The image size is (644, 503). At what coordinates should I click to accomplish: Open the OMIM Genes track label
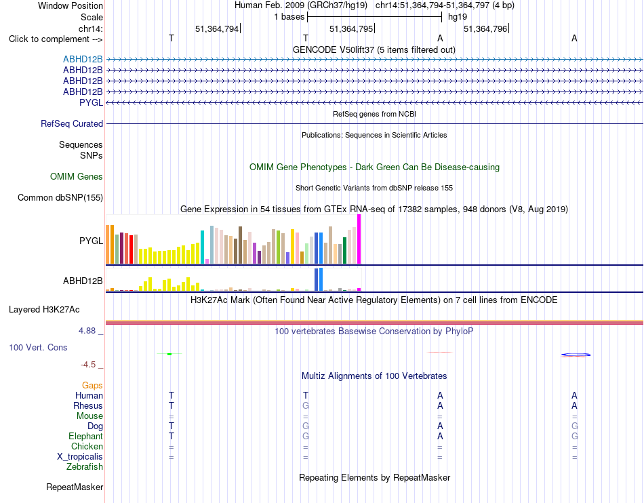pyautogui.click(x=77, y=176)
